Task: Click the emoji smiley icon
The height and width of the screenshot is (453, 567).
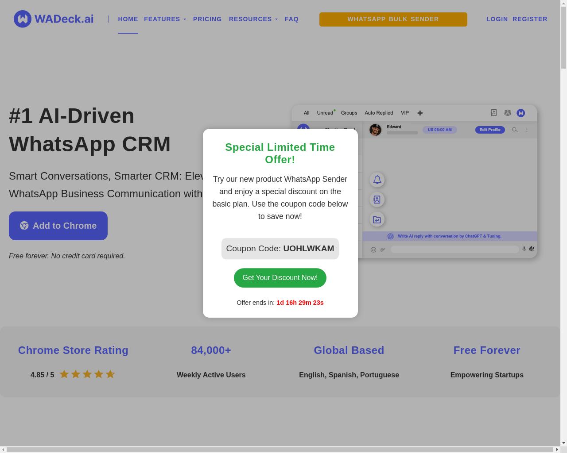Action: click(373, 250)
